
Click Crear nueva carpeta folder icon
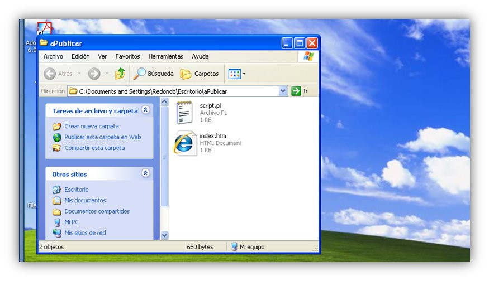pyautogui.click(x=57, y=127)
